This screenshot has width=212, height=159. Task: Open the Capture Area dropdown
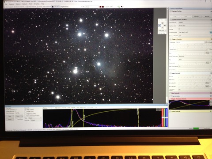click(195, 26)
